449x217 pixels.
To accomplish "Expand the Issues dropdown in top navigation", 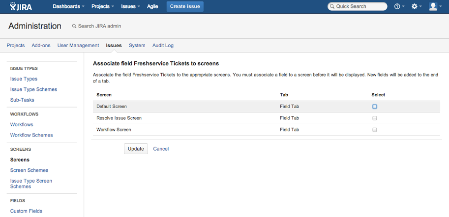I will (130, 6).
